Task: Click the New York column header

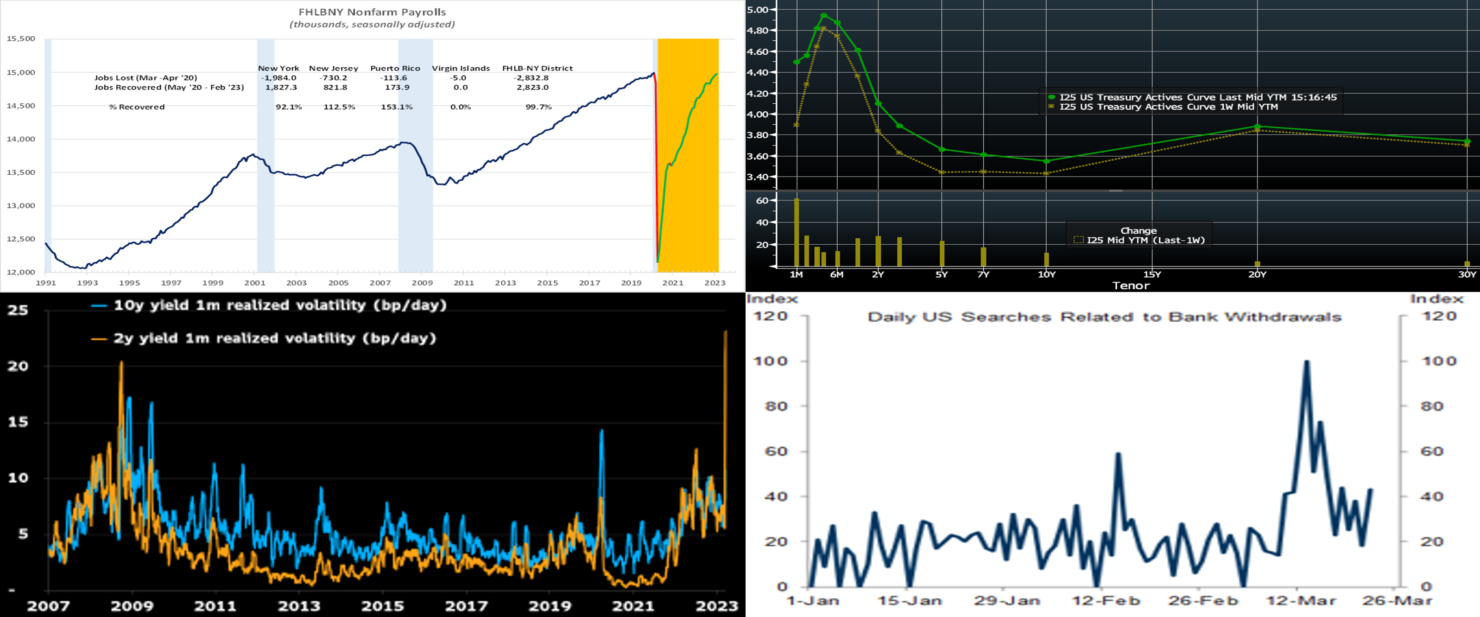Action: 278,69
